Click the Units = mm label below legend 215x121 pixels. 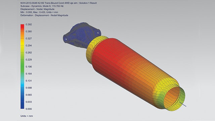point(27,116)
